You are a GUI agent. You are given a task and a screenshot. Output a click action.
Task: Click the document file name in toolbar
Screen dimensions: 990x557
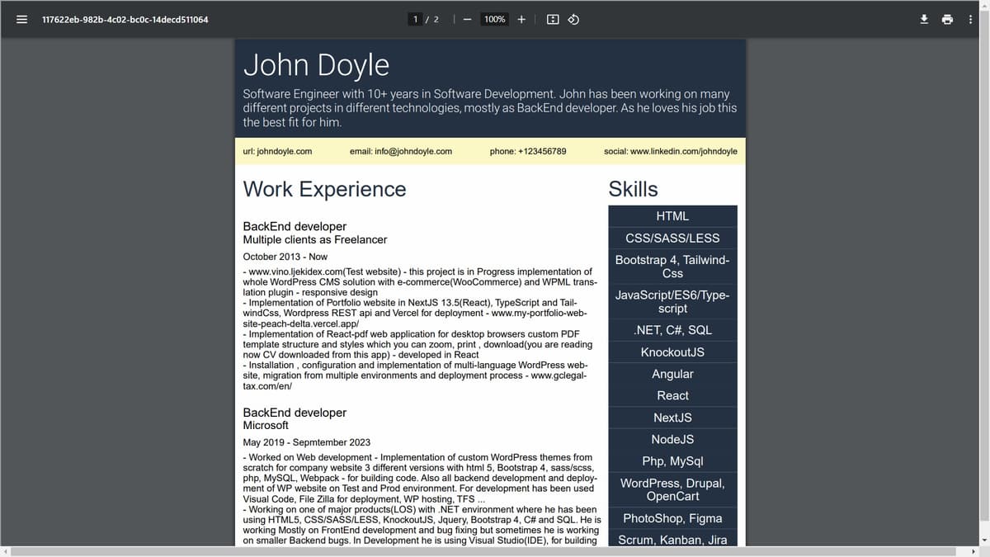coord(125,19)
